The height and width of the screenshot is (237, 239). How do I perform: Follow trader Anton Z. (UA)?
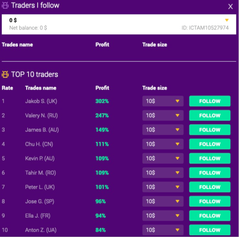210,230
